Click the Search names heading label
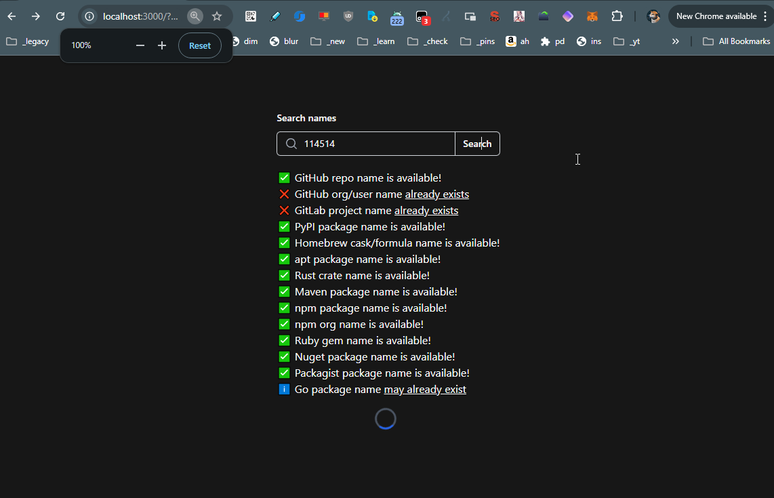The height and width of the screenshot is (498, 774). [x=306, y=119]
